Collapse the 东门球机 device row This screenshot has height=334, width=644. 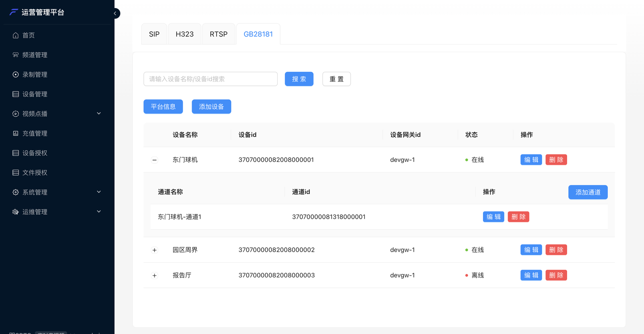tap(155, 160)
